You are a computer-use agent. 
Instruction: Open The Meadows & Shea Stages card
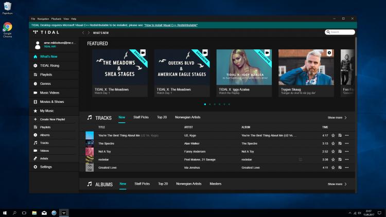(119, 73)
